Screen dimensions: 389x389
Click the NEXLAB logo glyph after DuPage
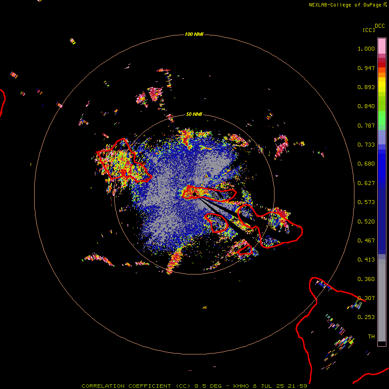pos(385,5)
